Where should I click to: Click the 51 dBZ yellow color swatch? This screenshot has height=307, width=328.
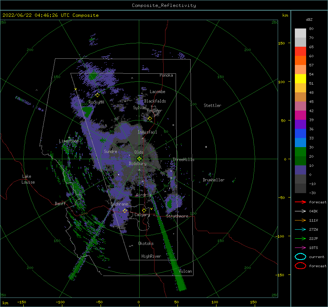click(300, 78)
